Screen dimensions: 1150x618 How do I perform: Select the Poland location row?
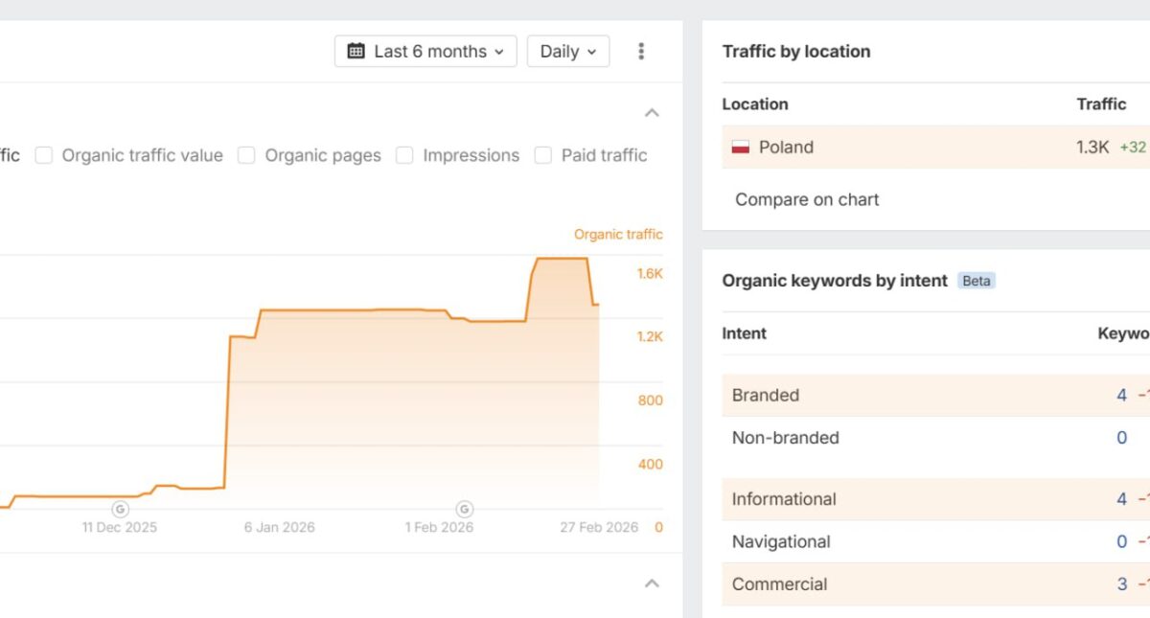(920, 148)
